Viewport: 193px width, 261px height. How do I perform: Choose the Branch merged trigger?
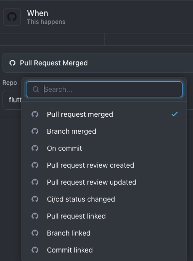[x=104, y=131]
